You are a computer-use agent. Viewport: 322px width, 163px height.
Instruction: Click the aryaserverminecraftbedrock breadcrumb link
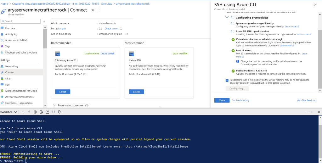tap(133, 4)
